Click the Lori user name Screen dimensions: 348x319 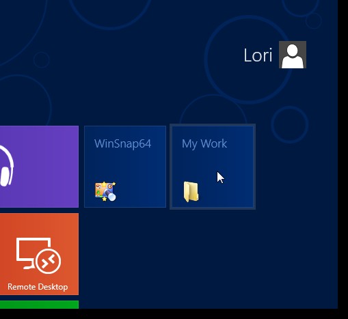pyautogui.click(x=258, y=55)
